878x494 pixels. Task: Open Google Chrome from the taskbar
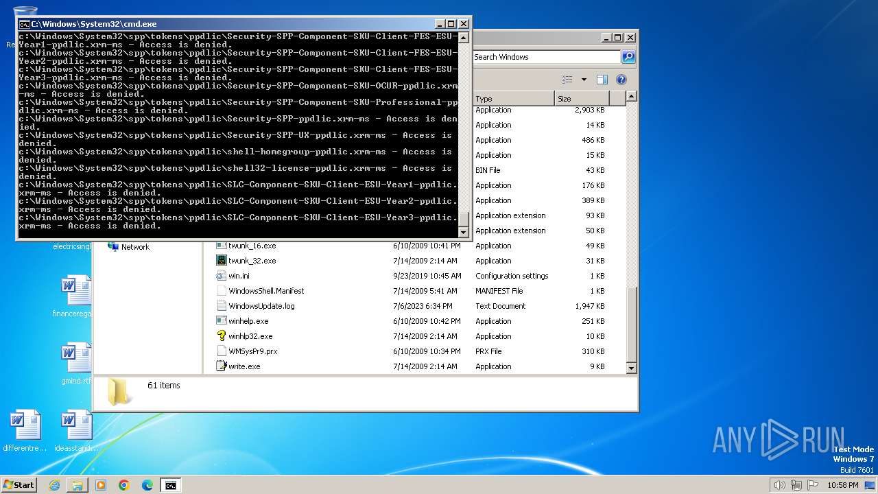(x=124, y=485)
